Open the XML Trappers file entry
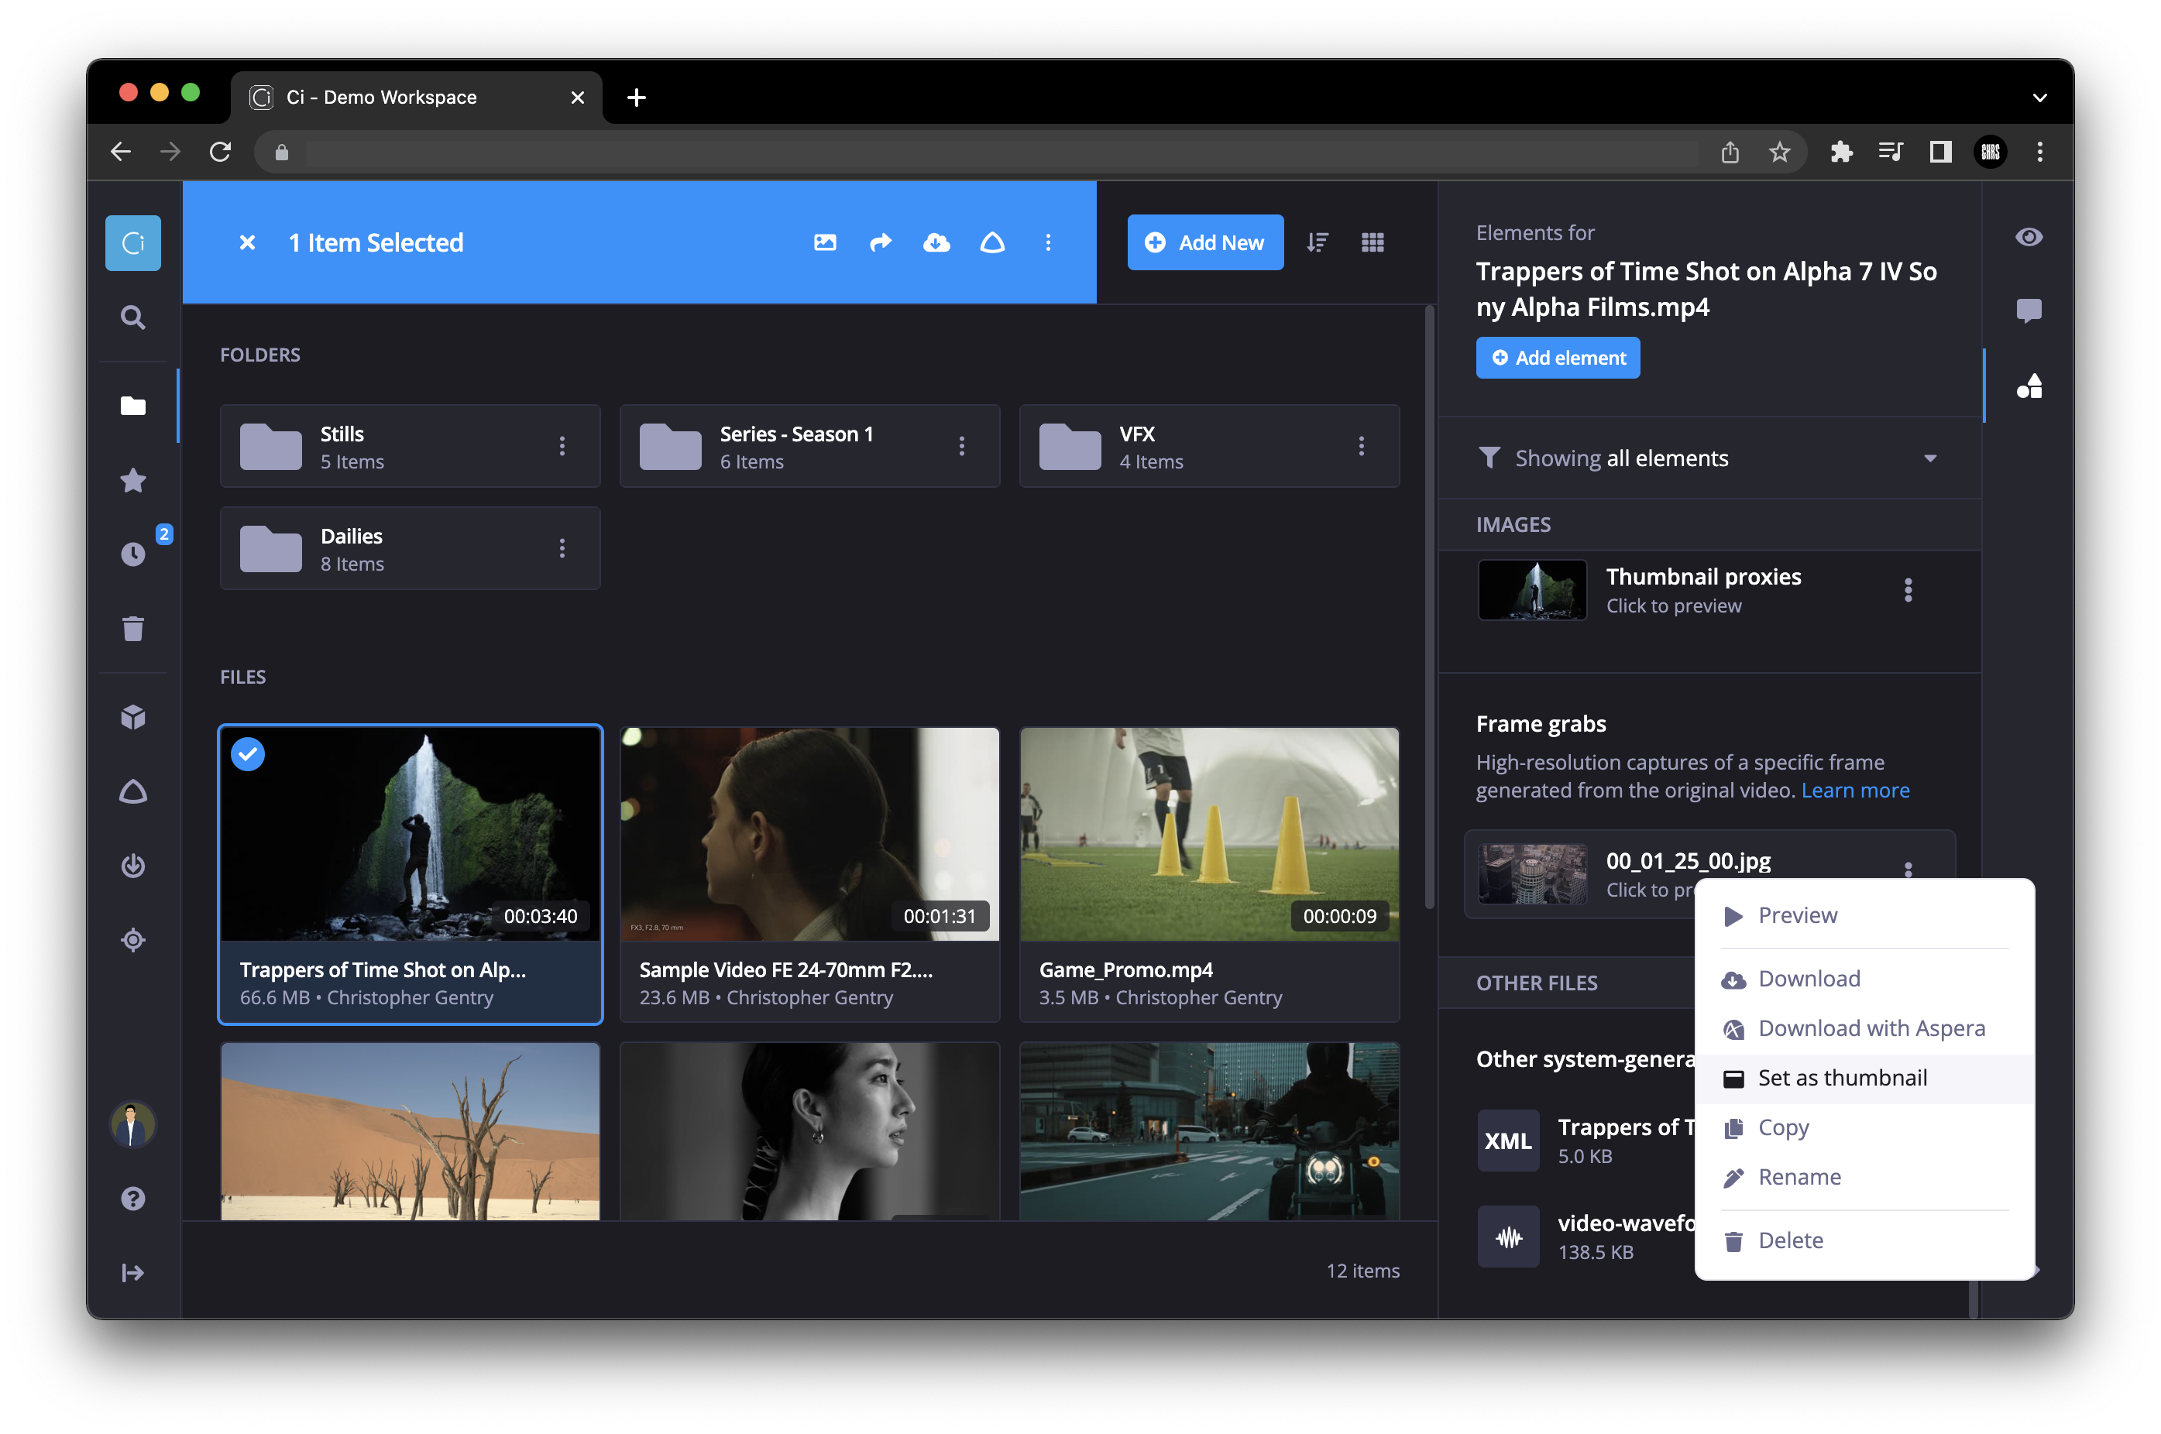The height and width of the screenshot is (1434, 2161). click(x=1586, y=1141)
